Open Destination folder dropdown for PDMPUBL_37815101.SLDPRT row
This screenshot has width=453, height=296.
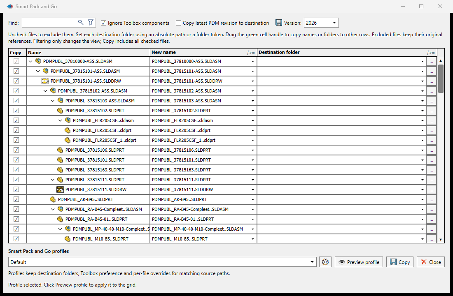(x=423, y=160)
